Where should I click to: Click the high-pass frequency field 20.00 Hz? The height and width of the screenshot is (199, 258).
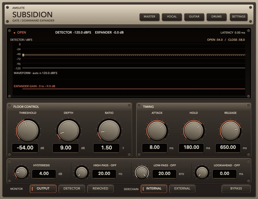(104, 174)
